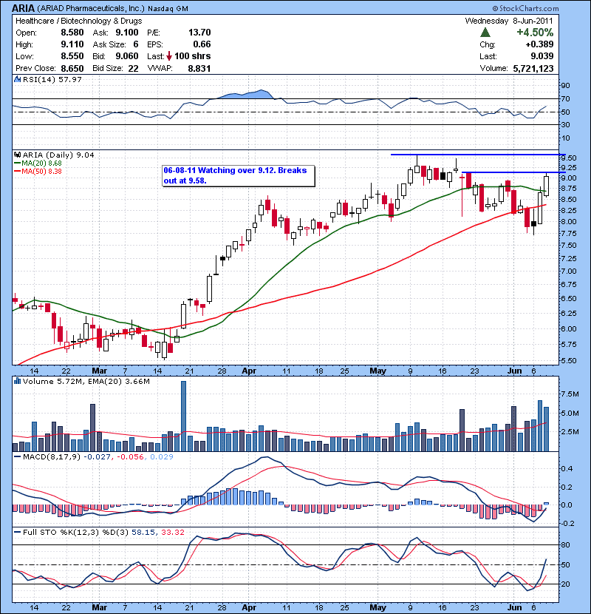This screenshot has height=614, width=591.
Task: Click the Last price 9.039
Action: [x=542, y=56]
